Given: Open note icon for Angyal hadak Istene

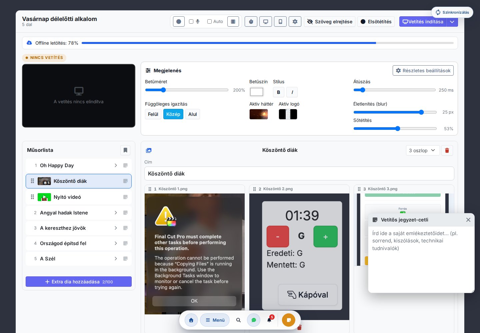Looking at the screenshot, I should 125,213.
